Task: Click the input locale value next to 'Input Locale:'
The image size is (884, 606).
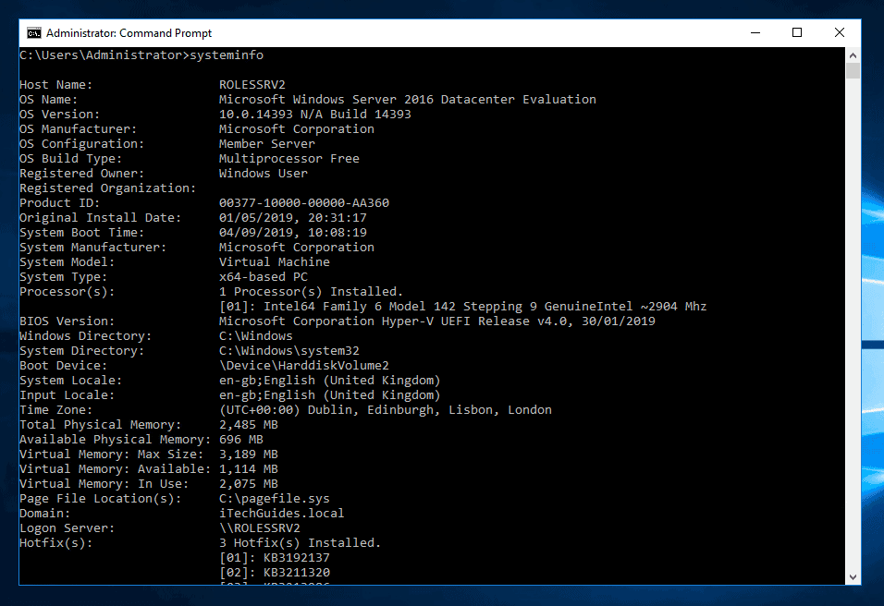Action: pyautogui.click(x=329, y=394)
